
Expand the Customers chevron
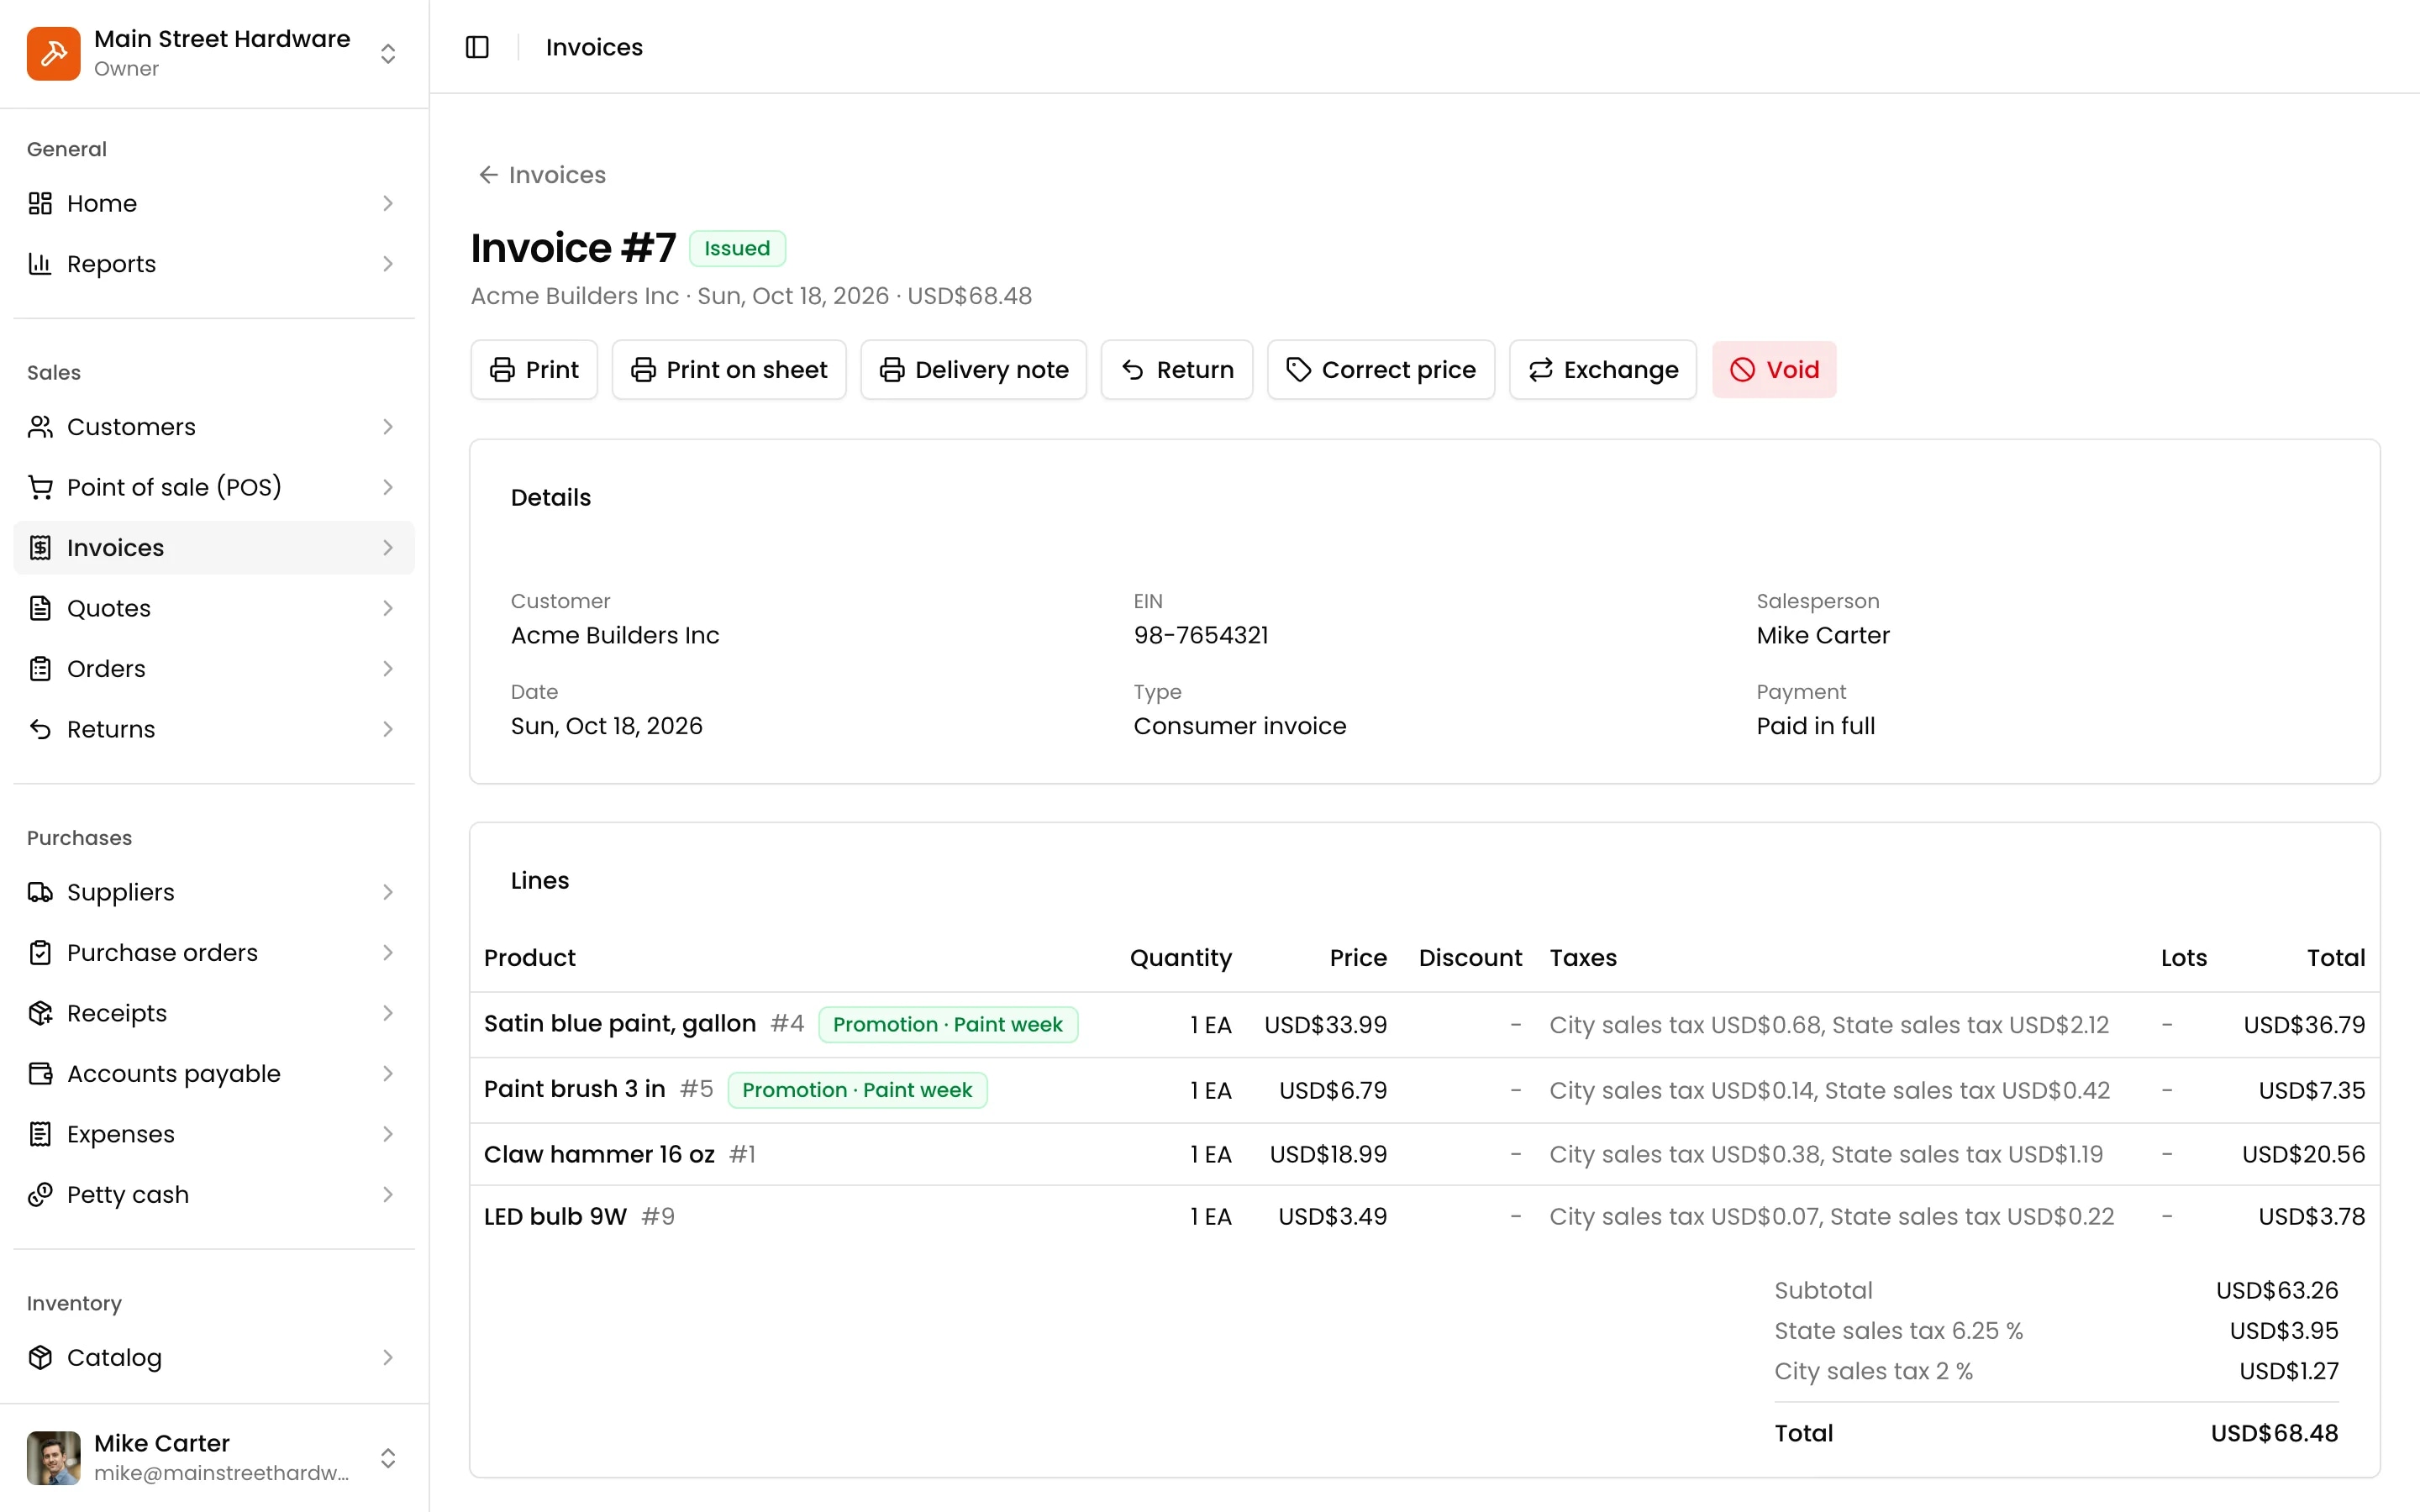point(388,427)
